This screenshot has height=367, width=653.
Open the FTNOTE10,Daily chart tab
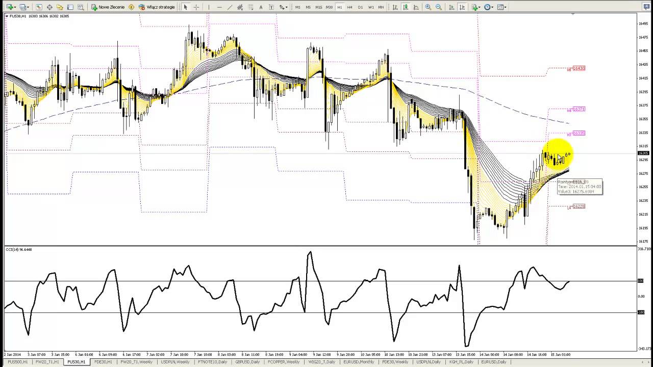click(212, 362)
